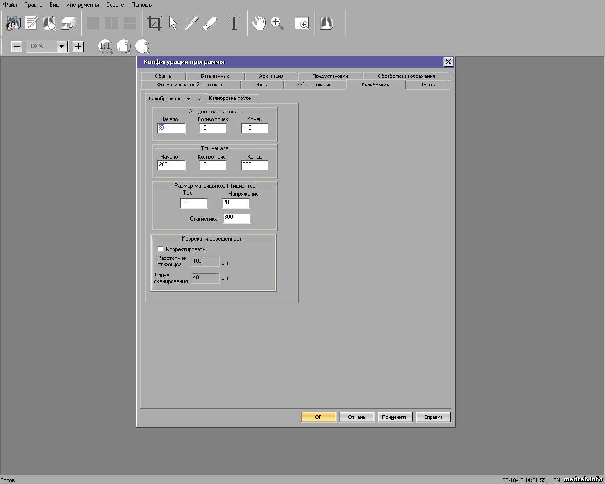
Task: Enable the Корректировать checkbox
Action: (x=161, y=249)
